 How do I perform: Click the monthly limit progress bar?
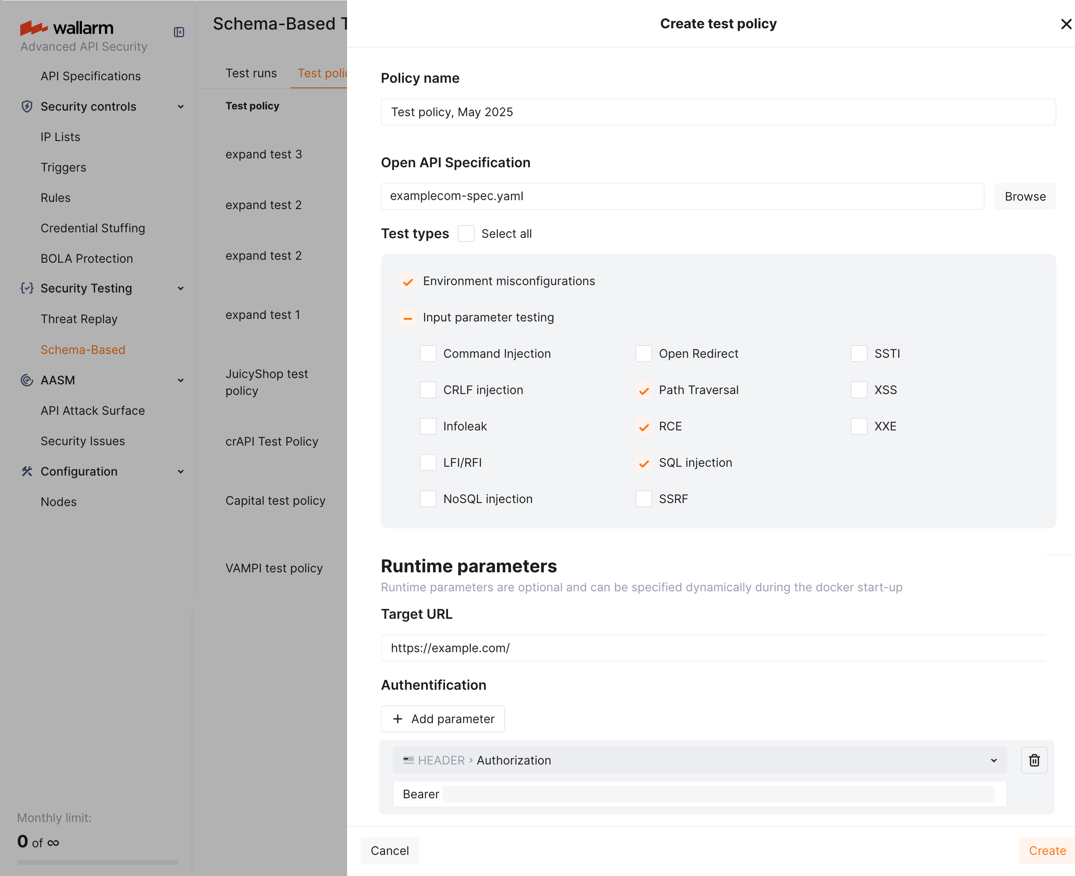(98, 862)
